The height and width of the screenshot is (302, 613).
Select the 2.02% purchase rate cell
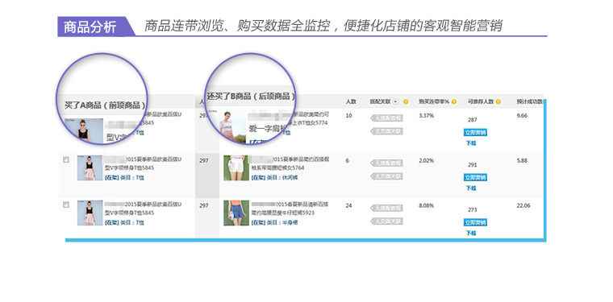coord(426,160)
